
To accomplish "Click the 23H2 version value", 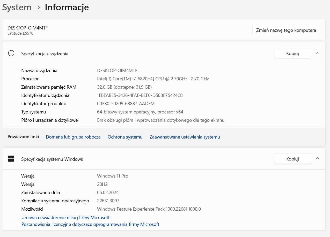I will pyautogui.click(x=102, y=184).
